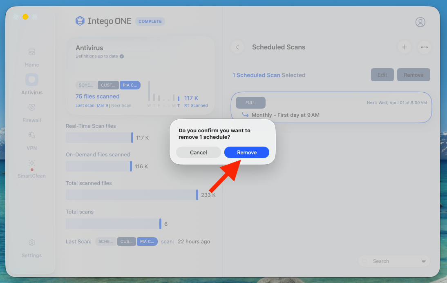447x283 pixels.
Task: Click the FULL scan type badge
Action: tap(250, 103)
